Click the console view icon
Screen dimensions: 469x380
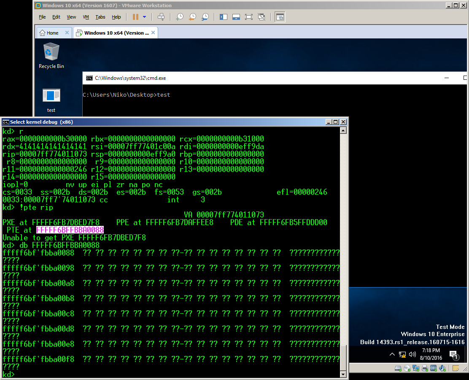tap(280, 17)
